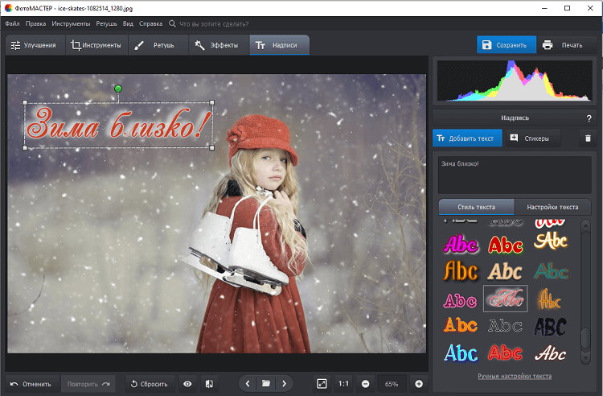This screenshot has height=396, width=603.
Task: Click the fit-to-screen icon
Action: 322,384
